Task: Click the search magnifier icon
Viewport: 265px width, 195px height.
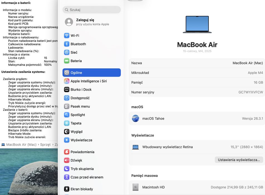Action: tap(67, 10)
